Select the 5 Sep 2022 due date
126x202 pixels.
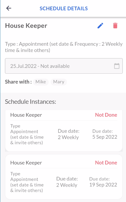(105, 137)
